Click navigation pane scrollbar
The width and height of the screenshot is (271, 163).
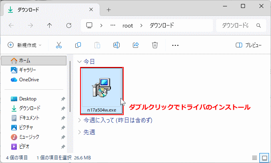point(70,86)
